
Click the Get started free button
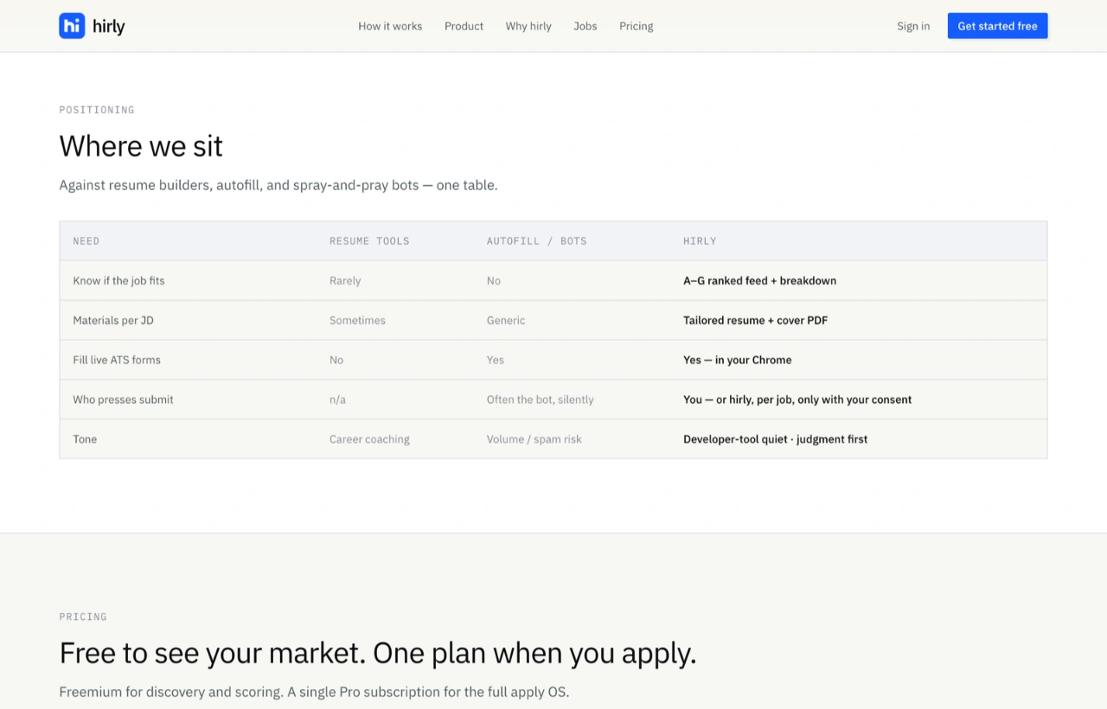(997, 26)
